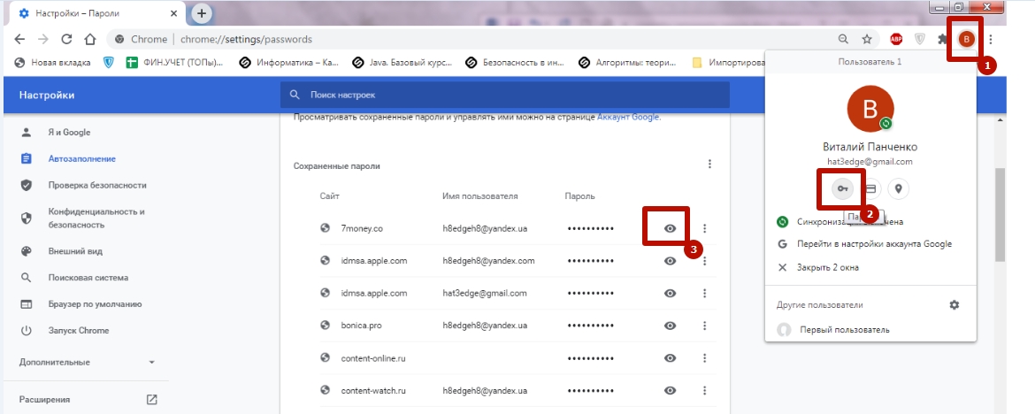Open Сохраненные пароли three-dot menu
1035x414 pixels.
click(709, 164)
